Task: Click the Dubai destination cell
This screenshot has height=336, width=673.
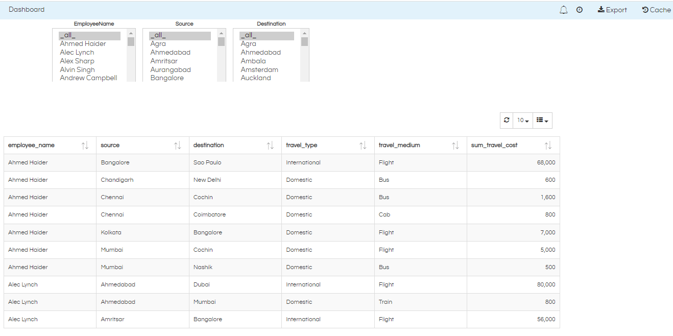Action: click(235, 284)
